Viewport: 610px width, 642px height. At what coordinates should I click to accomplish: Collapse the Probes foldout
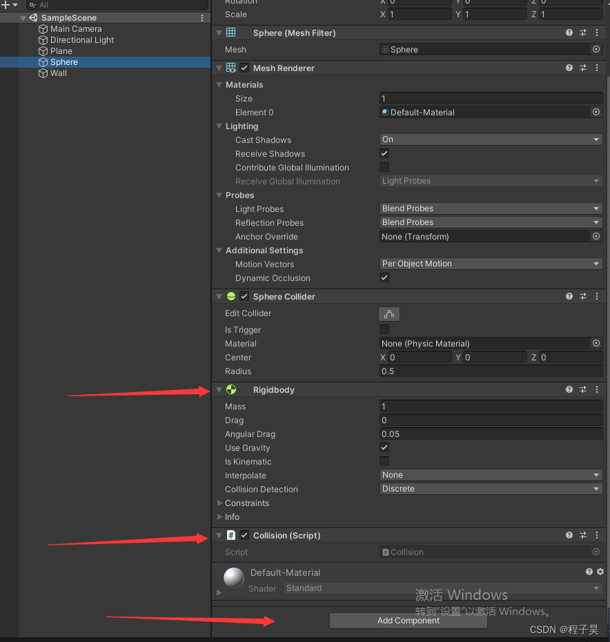pyautogui.click(x=219, y=195)
